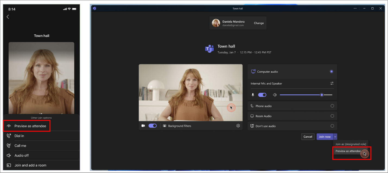Expand the Join now dropdown arrow

[335, 137]
